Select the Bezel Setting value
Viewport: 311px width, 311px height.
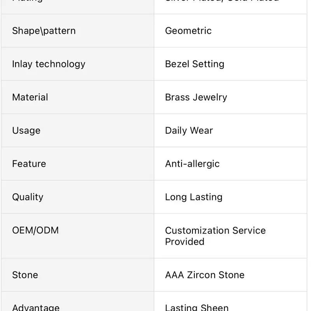pyautogui.click(x=194, y=64)
